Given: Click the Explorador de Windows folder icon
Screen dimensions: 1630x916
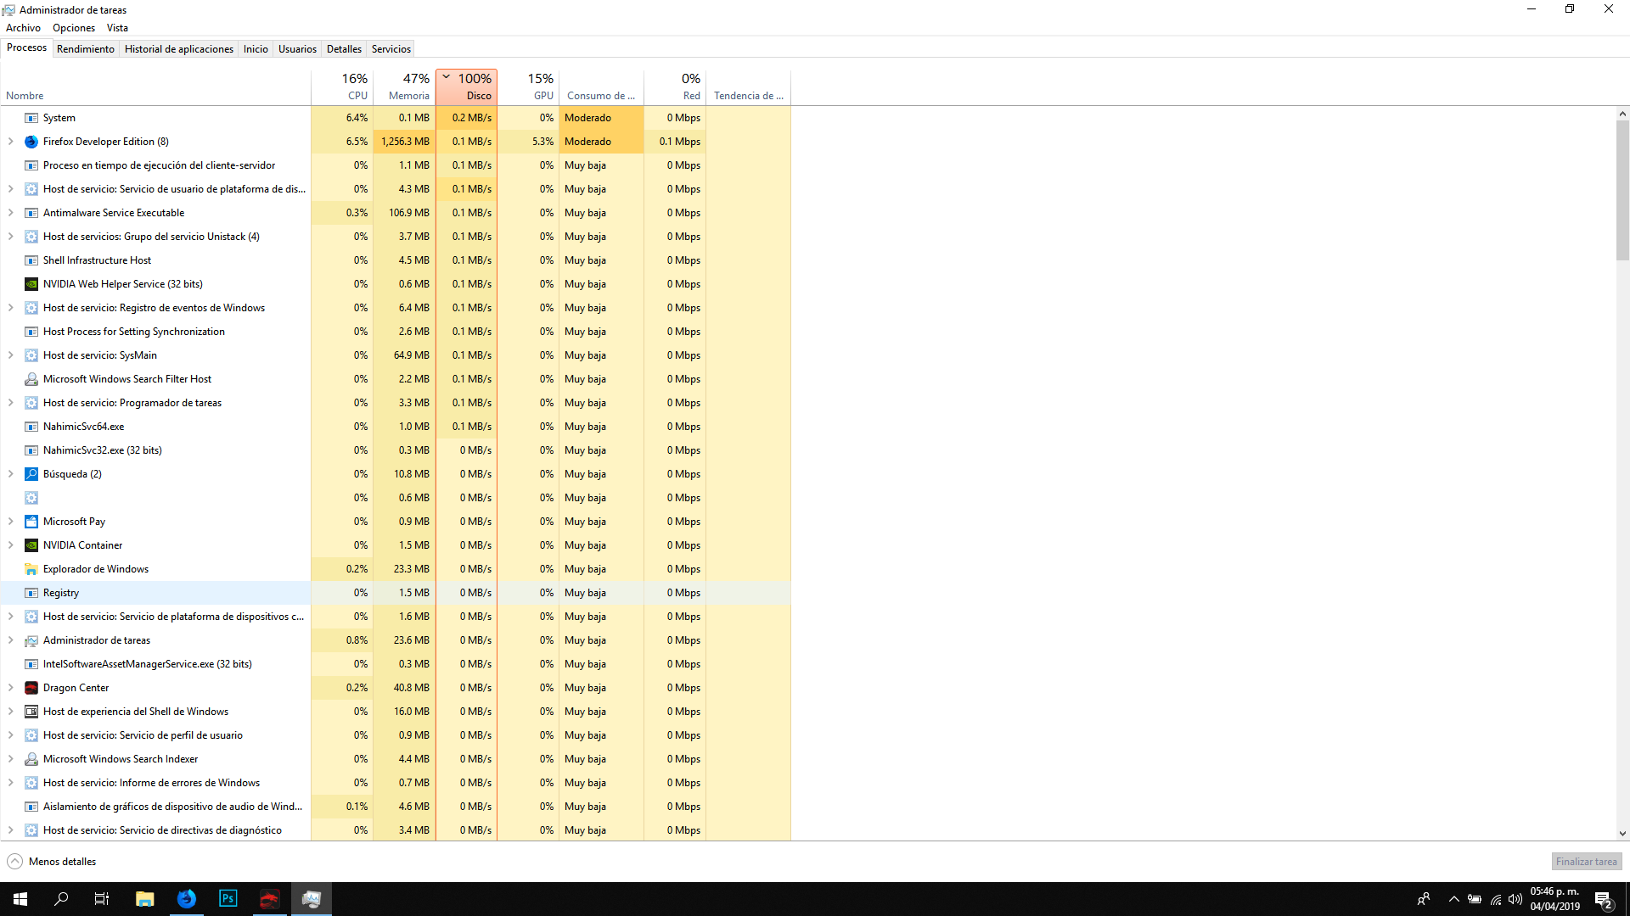Looking at the screenshot, I should point(31,569).
